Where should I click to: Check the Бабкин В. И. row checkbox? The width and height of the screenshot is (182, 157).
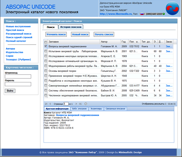point(46,90)
